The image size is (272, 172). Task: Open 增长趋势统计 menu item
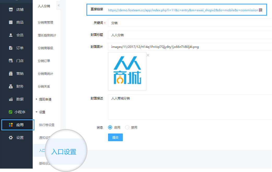47,35
